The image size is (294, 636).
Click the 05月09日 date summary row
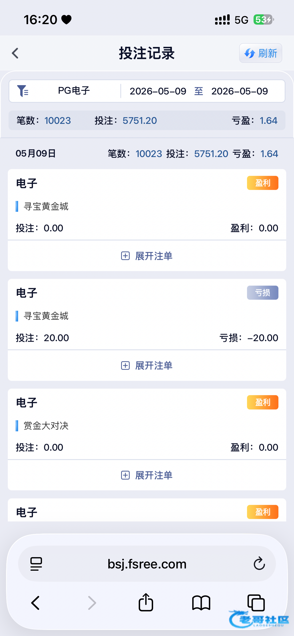pos(147,153)
